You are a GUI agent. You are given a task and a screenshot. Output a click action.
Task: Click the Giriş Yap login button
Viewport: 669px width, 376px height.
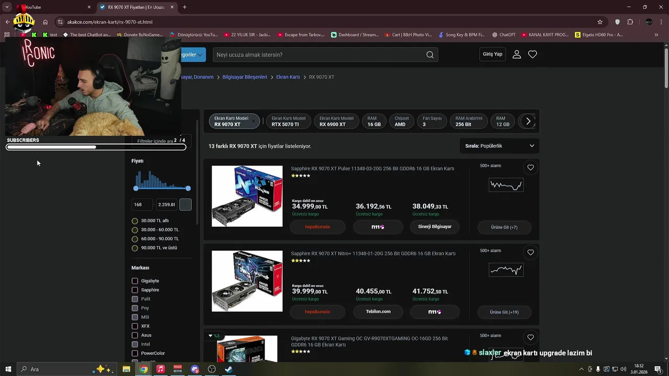[492, 54]
